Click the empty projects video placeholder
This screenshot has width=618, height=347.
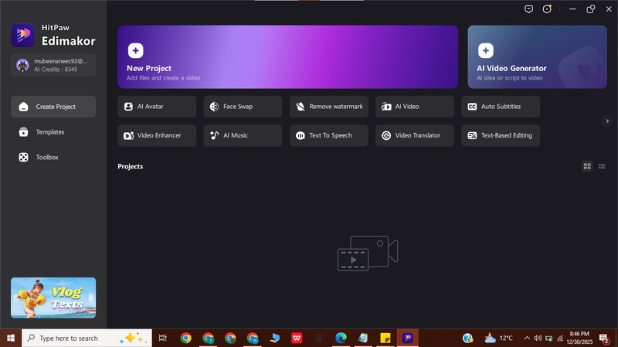pos(368,253)
